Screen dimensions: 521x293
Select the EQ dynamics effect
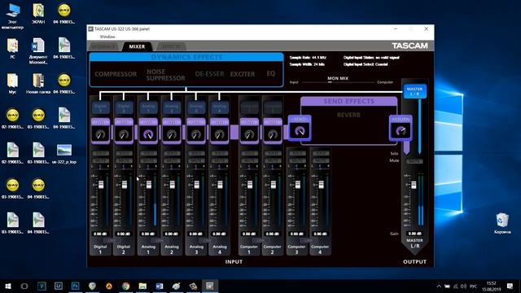click(271, 73)
